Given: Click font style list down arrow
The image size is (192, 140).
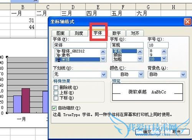Looking at the screenshot, I should (140, 59).
